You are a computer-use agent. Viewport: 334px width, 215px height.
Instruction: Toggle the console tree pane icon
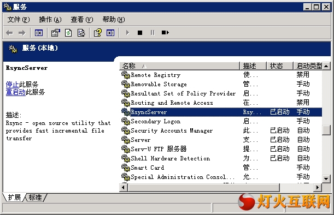(x=39, y=33)
